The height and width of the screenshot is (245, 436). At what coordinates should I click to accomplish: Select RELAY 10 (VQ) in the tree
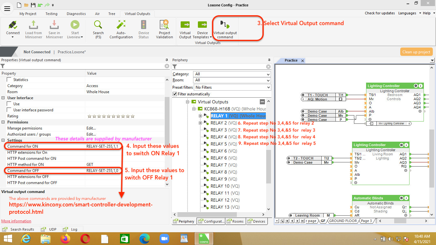click(225, 186)
